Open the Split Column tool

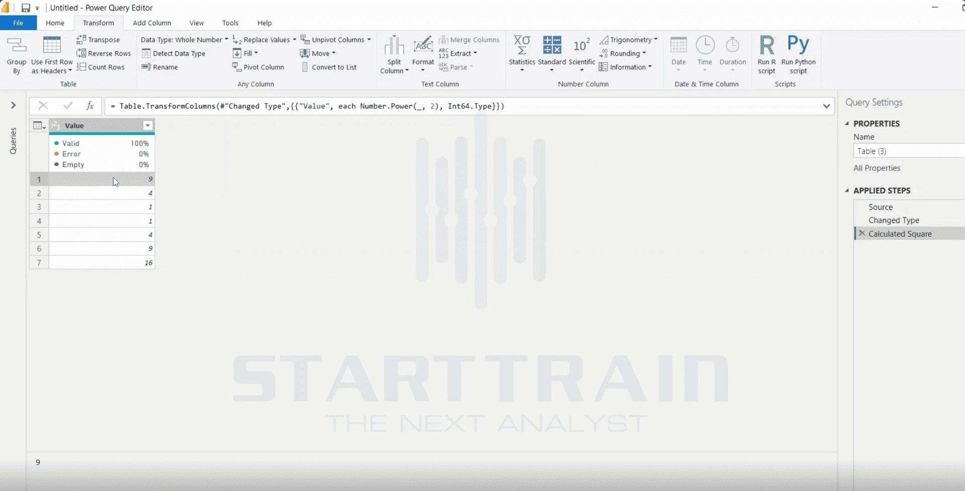click(x=394, y=55)
